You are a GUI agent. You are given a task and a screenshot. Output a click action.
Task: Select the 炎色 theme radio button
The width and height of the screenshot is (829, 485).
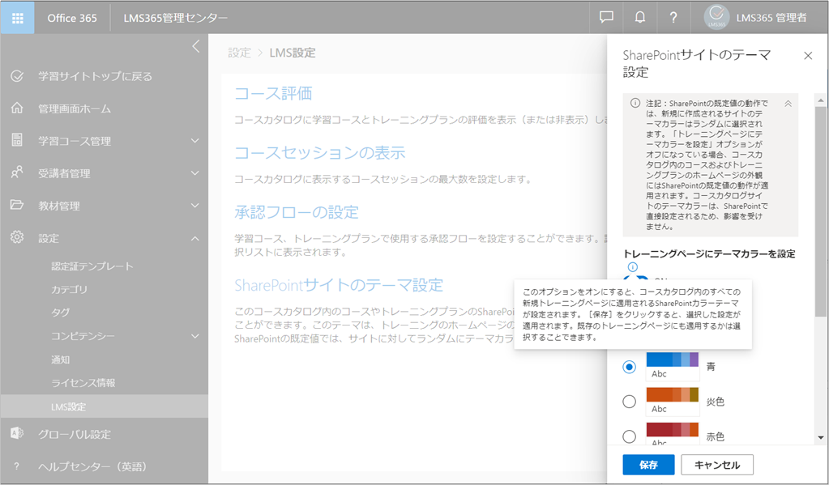[629, 402]
